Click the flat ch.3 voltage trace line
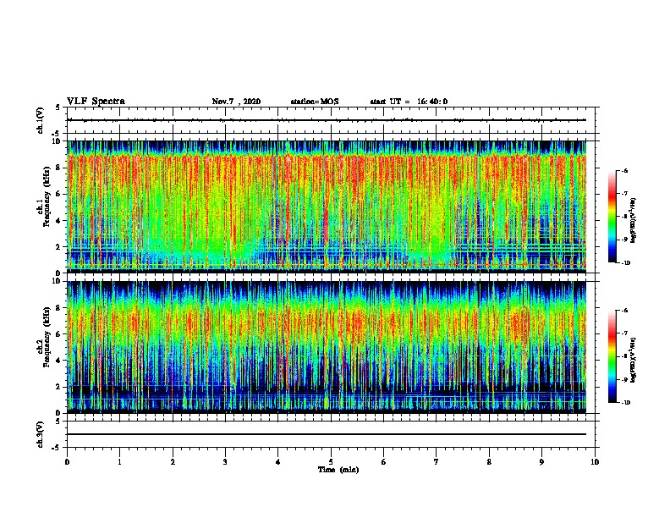670x518 pixels. coord(327,434)
